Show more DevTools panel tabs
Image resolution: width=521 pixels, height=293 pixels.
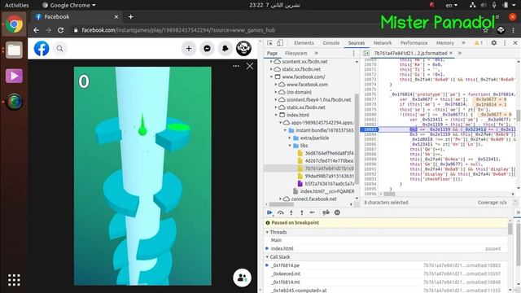tap(463, 43)
